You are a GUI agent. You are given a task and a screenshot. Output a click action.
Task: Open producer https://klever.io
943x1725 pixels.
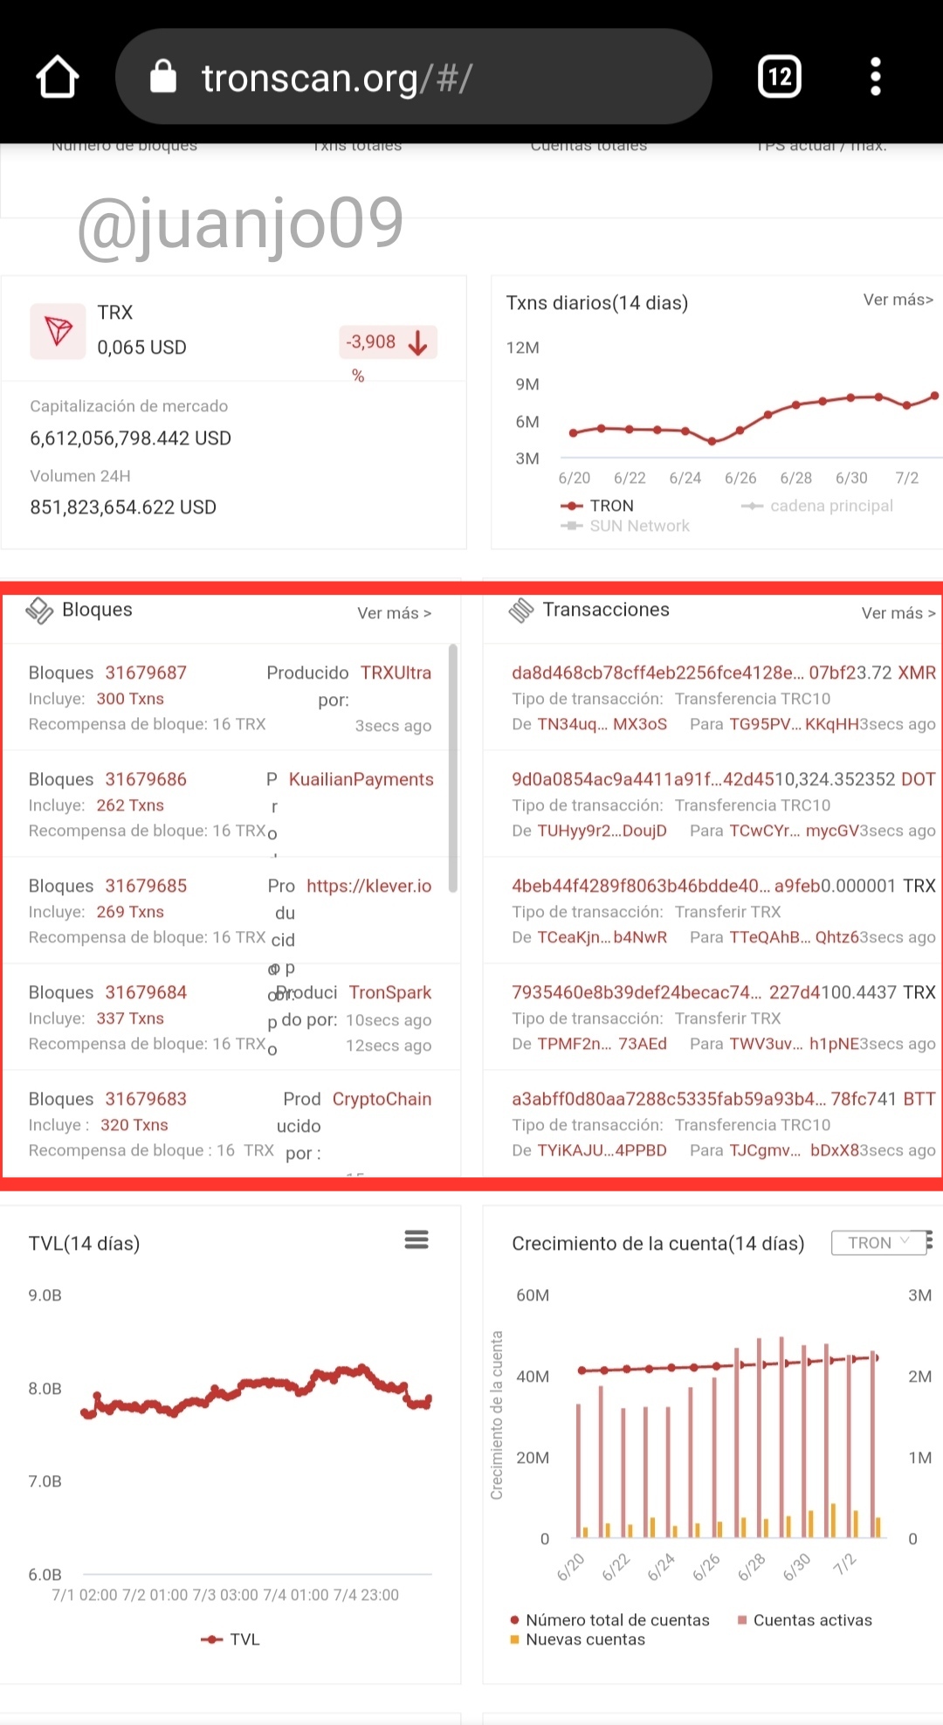pyautogui.click(x=369, y=886)
